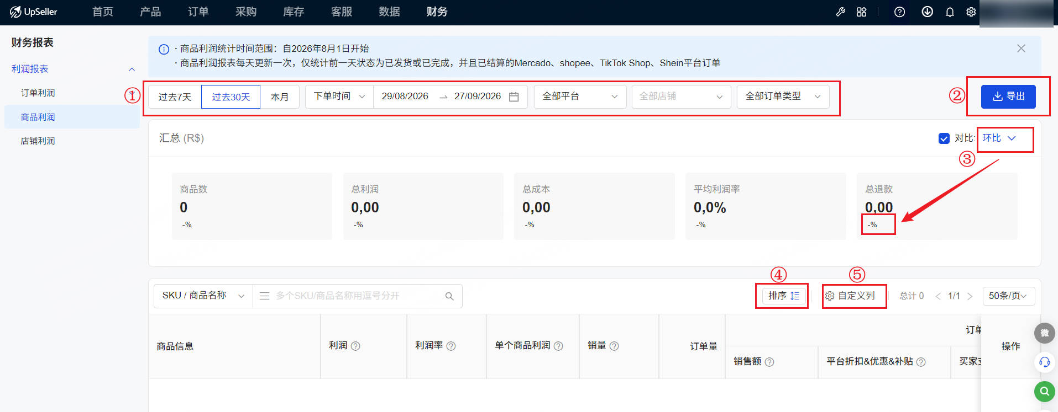Open the 数据 top menu
This screenshot has height=412, width=1058.
(389, 12)
